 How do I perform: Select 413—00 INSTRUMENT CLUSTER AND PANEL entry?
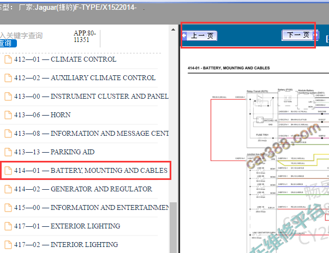coord(91,97)
